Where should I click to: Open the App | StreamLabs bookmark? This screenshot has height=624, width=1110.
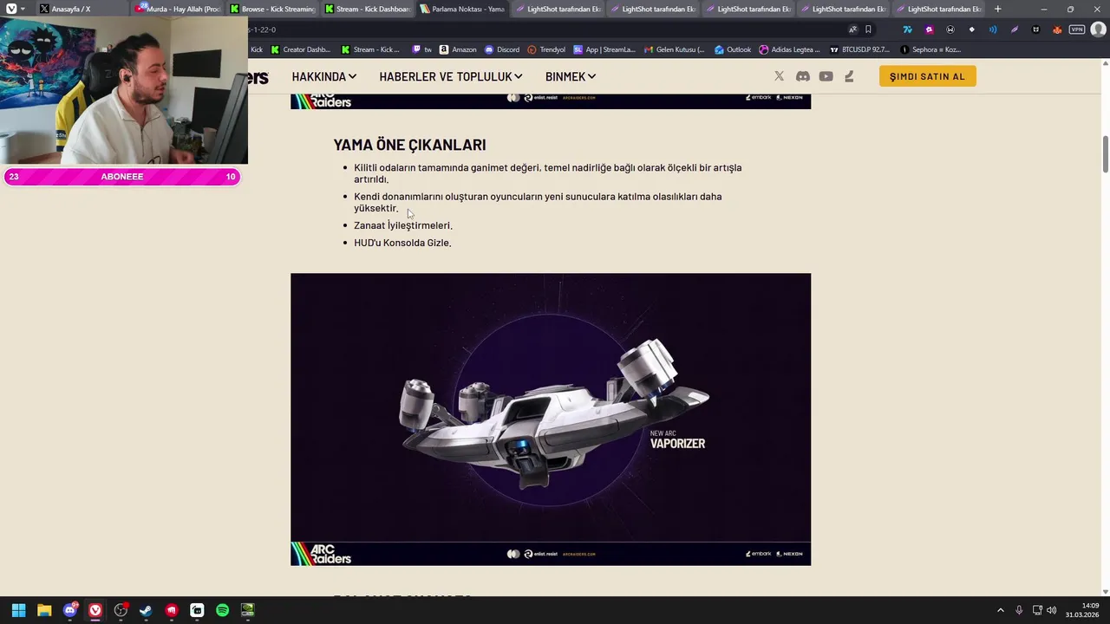604,49
